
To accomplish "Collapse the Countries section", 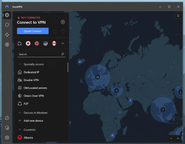I will click(x=20, y=130).
